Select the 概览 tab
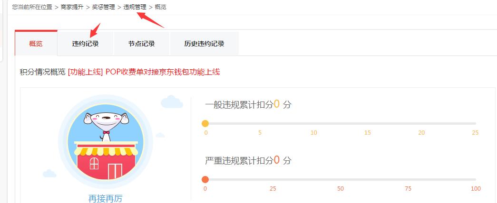This screenshot has width=497, height=203. tap(36, 44)
